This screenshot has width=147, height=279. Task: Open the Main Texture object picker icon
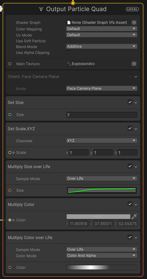tap(134, 64)
